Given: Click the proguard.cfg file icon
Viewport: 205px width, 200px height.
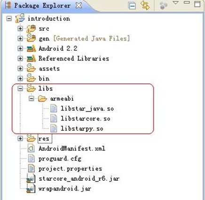Looking at the screenshot, I should coord(31,159).
